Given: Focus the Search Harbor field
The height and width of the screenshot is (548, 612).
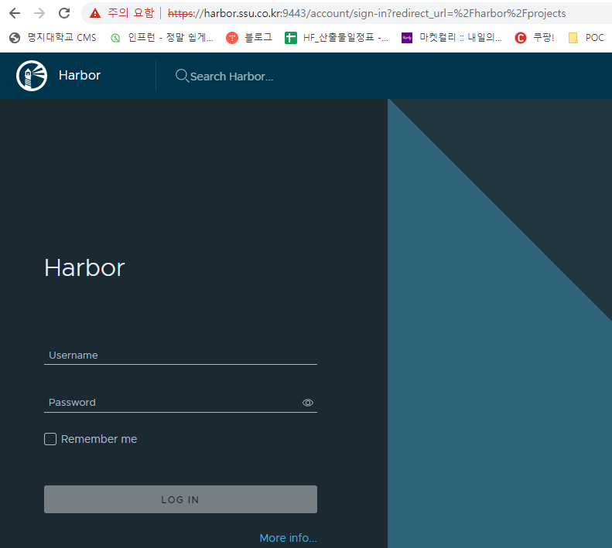Looking at the screenshot, I should pyautogui.click(x=232, y=77).
